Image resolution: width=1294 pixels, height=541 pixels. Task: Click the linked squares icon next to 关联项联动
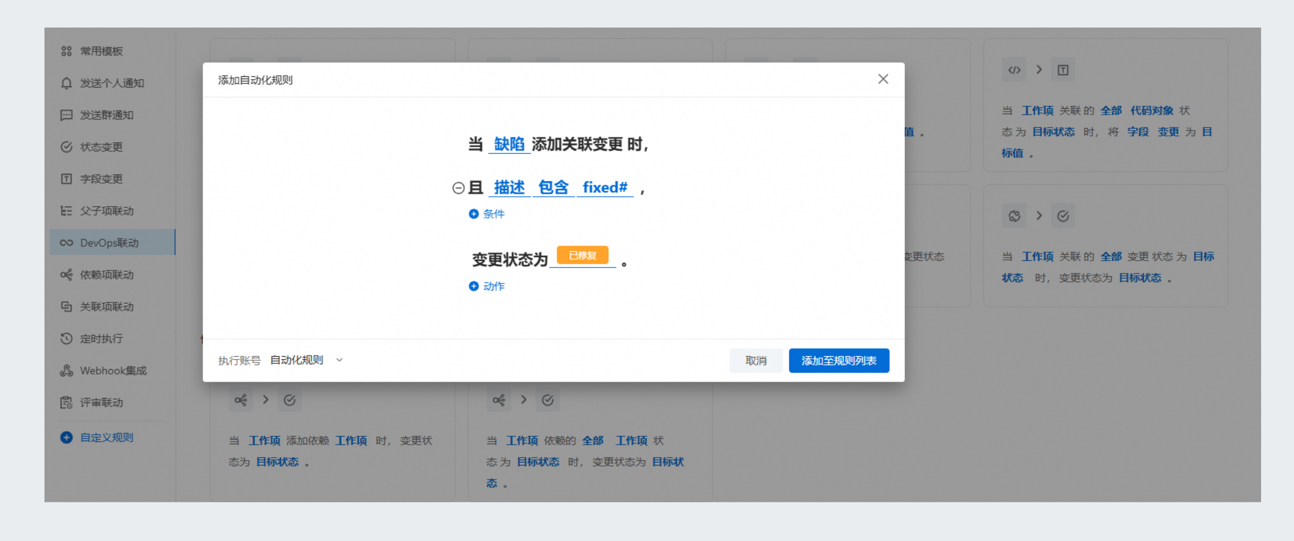[66, 307]
